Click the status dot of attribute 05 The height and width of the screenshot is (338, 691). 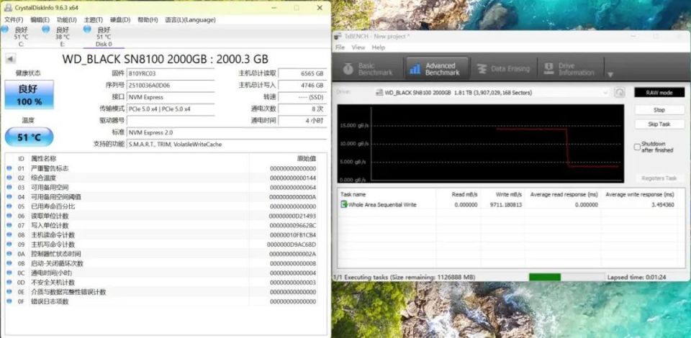click(9, 206)
